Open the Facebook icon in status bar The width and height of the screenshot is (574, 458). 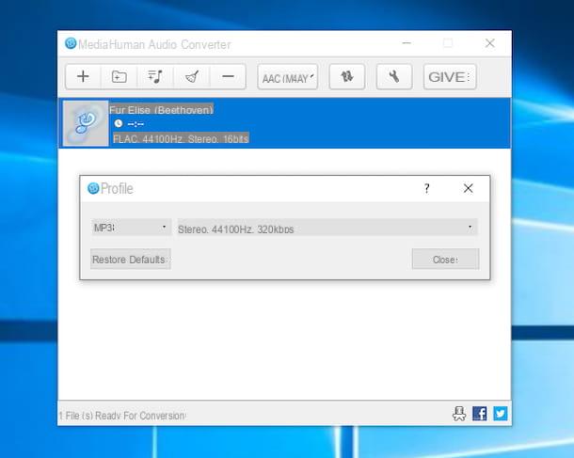point(480,414)
